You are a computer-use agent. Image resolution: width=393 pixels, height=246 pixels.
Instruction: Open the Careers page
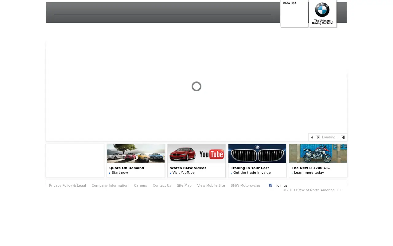(140, 185)
